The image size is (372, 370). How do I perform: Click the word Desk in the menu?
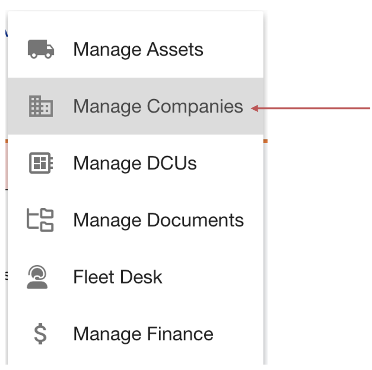pyautogui.click(x=141, y=277)
